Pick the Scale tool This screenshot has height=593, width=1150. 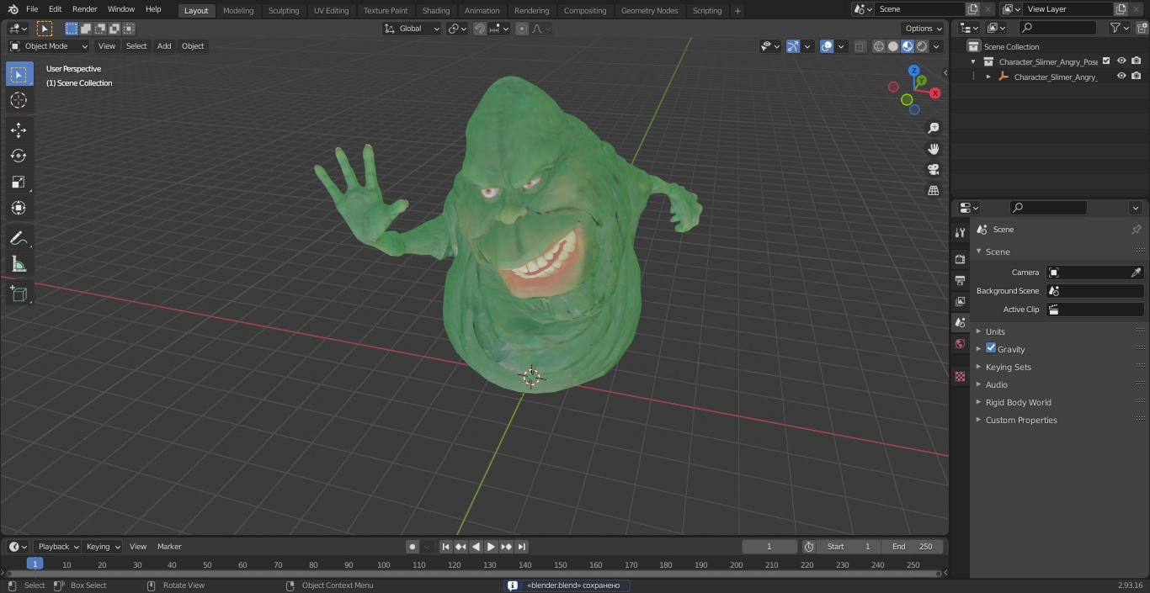19,182
